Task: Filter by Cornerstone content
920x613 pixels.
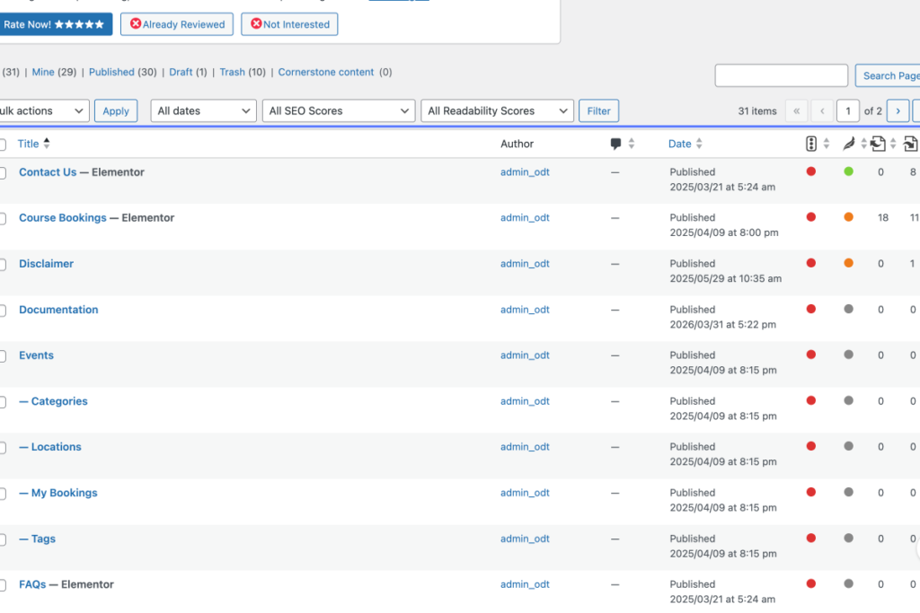Action: click(325, 72)
